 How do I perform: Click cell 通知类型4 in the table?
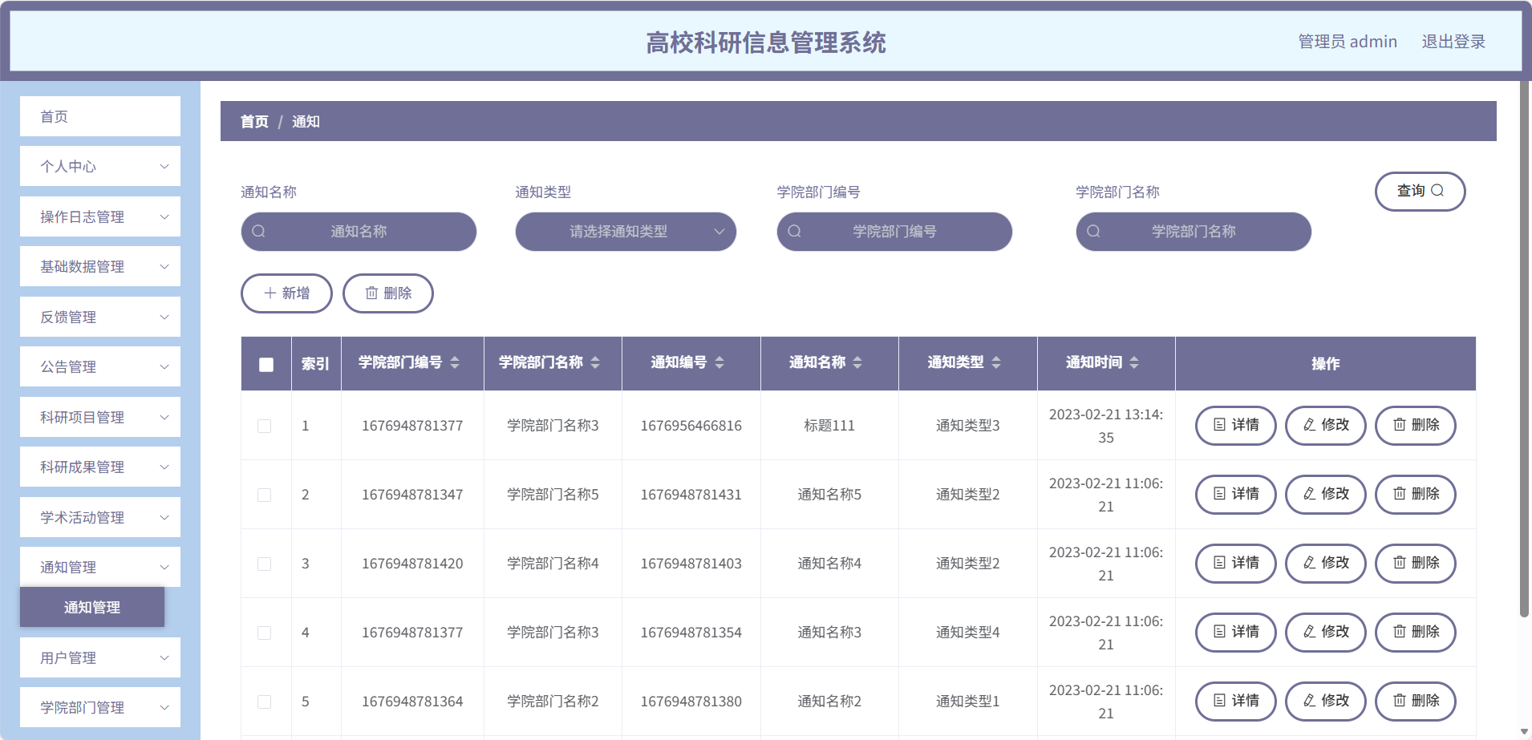click(x=968, y=633)
